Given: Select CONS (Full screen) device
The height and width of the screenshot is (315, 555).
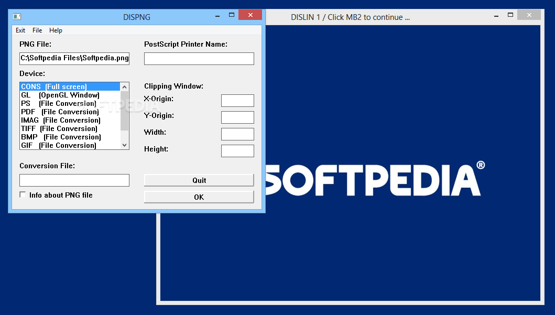Looking at the screenshot, I should (70, 86).
